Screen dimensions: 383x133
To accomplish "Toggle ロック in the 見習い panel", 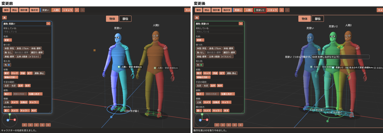I will click(14, 73).
